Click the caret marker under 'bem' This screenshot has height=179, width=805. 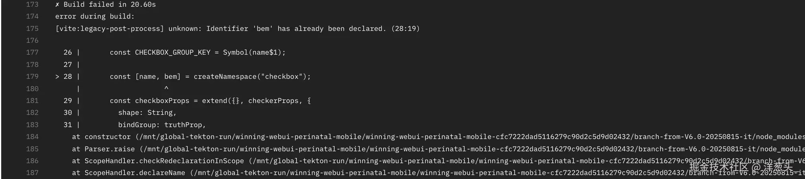click(x=166, y=88)
